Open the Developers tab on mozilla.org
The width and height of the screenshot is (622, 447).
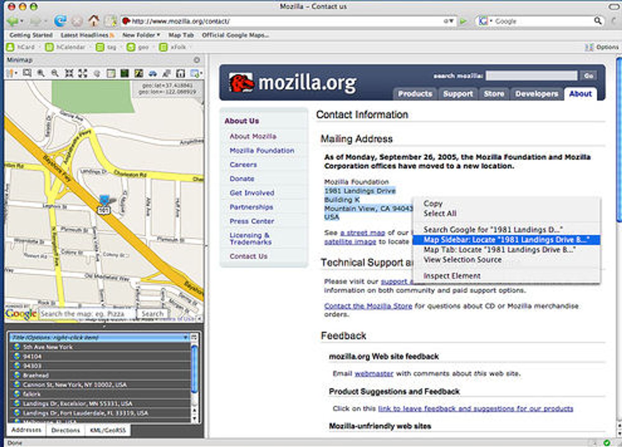536,94
